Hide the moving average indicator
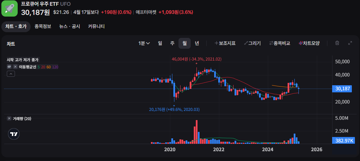Image resolution: width=360 pixels, height=161 pixels. pyautogui.click(x=10, y=67)
